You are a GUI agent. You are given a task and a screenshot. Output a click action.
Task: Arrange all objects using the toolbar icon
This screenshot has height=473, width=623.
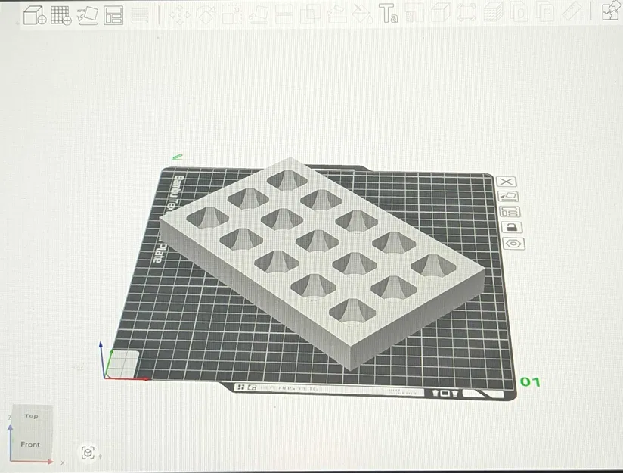coord(113,15)
